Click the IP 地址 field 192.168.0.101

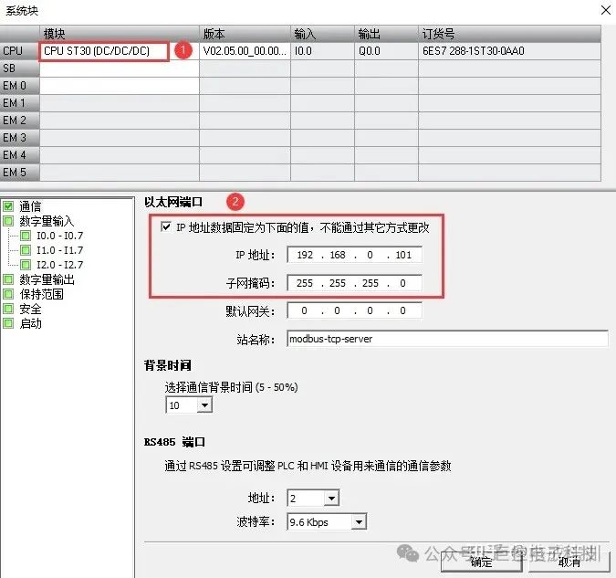(x=355, y=255)
